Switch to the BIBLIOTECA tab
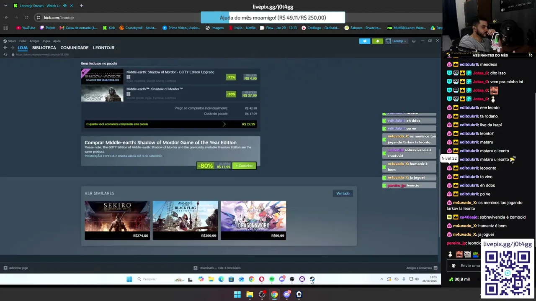 (x=44, y=48)
